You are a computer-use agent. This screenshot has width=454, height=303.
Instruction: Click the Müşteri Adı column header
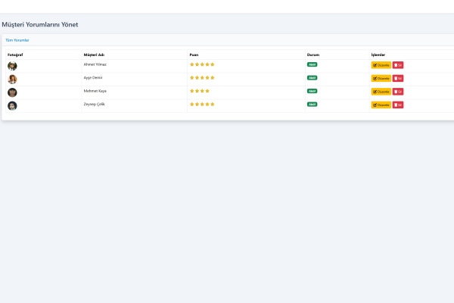pos(94,55)
